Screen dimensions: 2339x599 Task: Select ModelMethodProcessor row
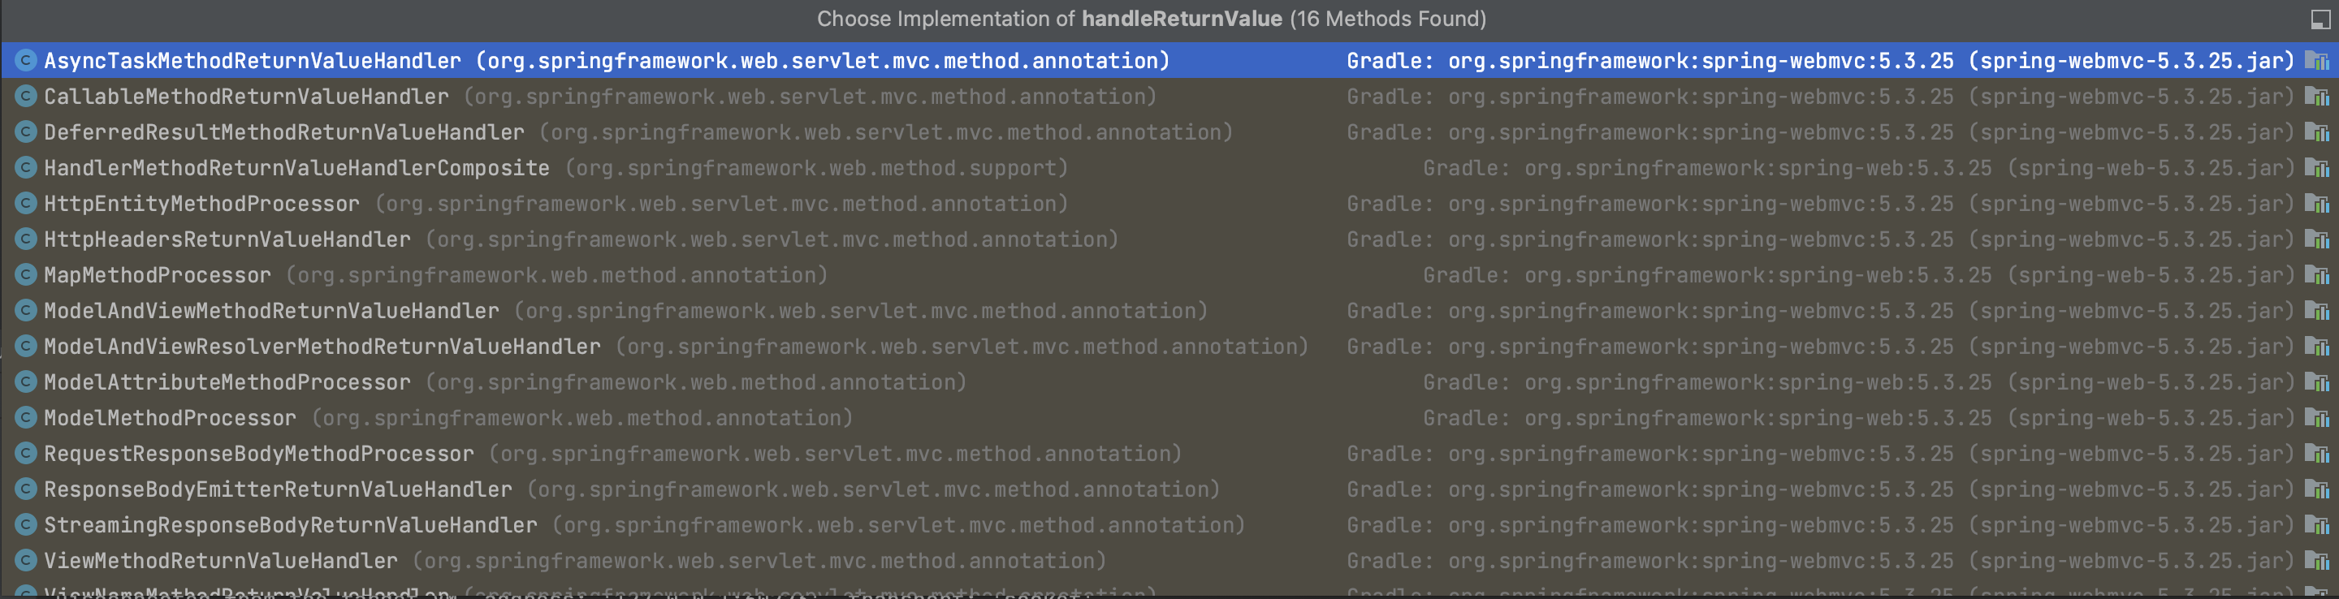click(x=1169, y=417)
